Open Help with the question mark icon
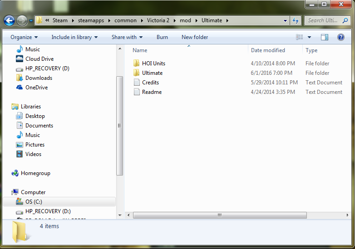 click(x=341, y=37)
